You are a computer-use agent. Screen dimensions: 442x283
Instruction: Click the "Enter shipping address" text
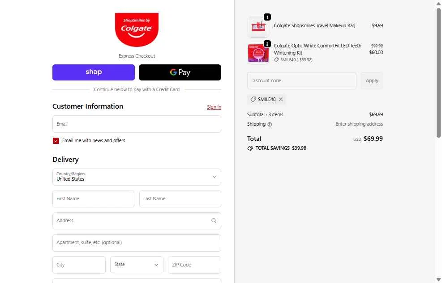pyautogui.click(x=359, y=124)
